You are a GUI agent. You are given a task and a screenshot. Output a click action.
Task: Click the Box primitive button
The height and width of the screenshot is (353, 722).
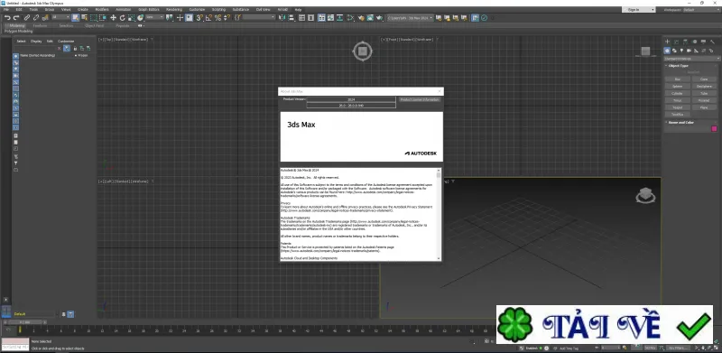click(x=678, y=79)
